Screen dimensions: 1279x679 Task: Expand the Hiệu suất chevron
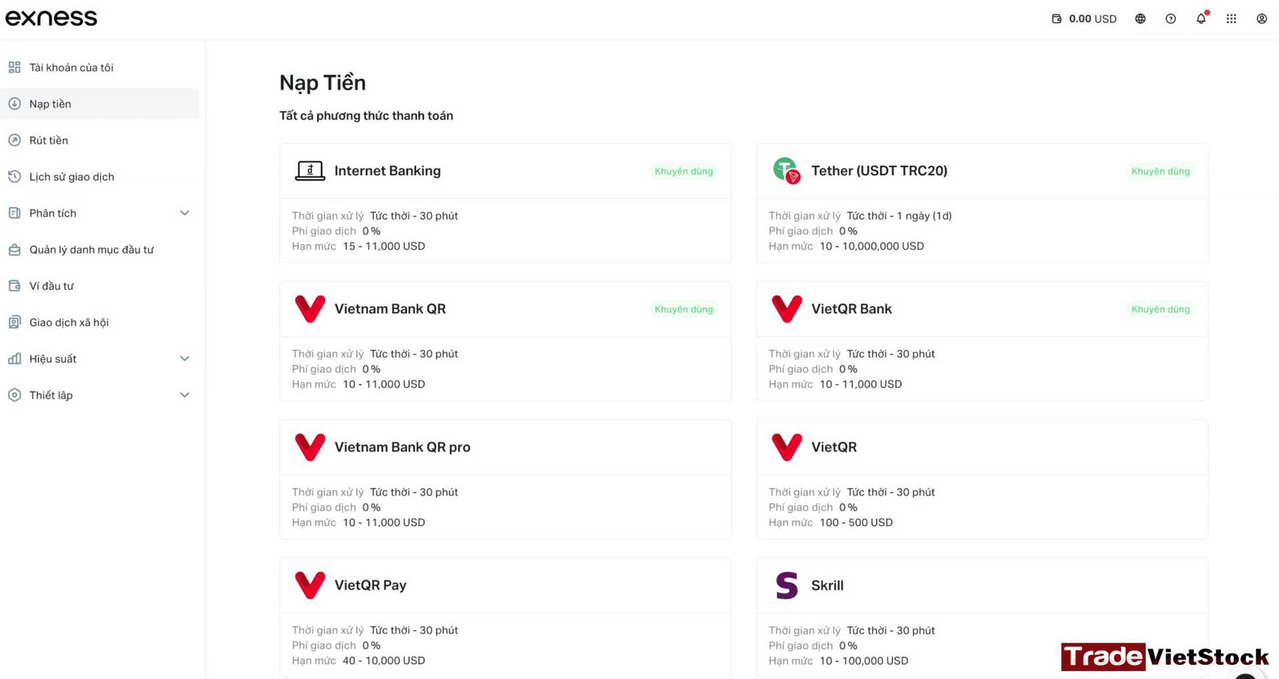pos(185,359)
